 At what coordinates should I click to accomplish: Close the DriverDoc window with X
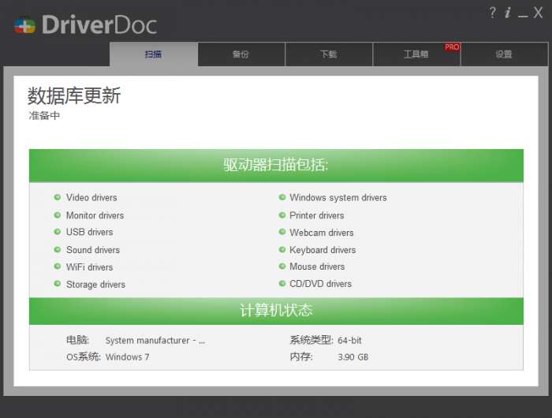point(538,13)
